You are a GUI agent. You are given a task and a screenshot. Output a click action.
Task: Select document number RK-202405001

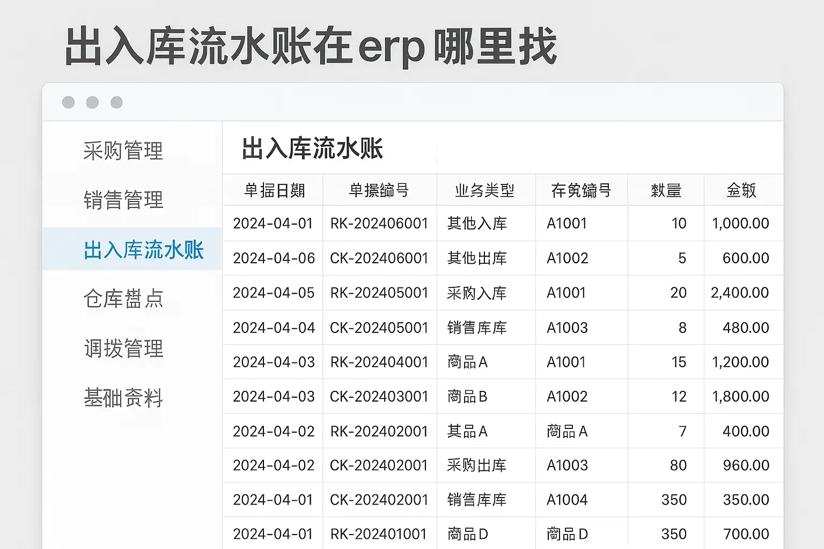click(x=379, y=293)
